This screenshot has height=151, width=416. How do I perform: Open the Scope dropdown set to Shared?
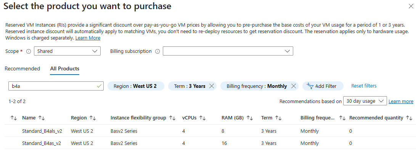click(x=67, y=51)
